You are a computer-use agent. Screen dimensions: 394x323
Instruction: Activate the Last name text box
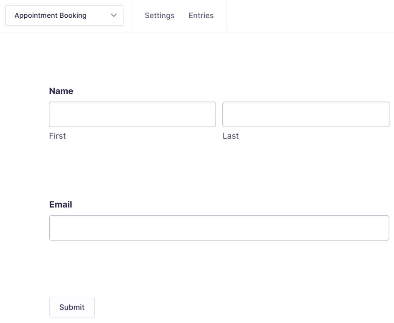click(x=306, y=114)
